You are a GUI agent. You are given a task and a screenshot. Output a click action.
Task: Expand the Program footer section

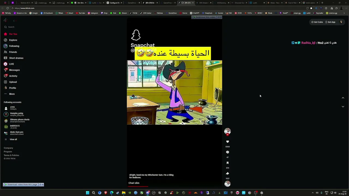[x=8, y=152]
